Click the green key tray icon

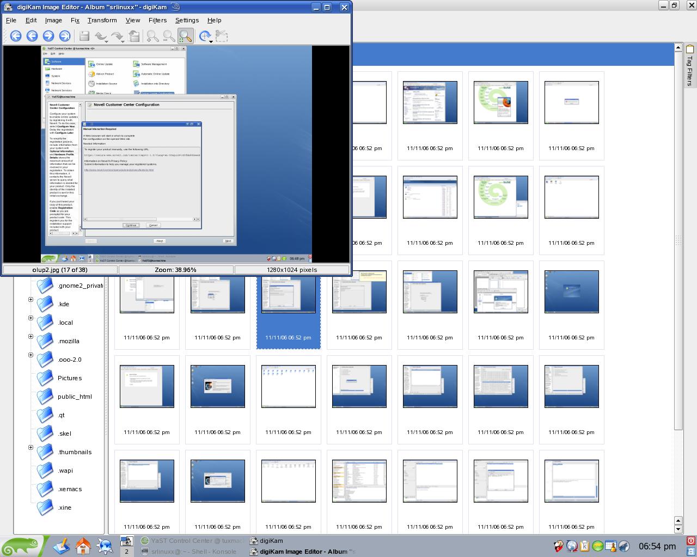pos(598,546)
